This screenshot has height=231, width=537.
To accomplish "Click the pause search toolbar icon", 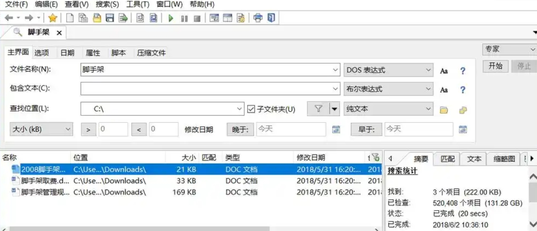I will (184, 18).
